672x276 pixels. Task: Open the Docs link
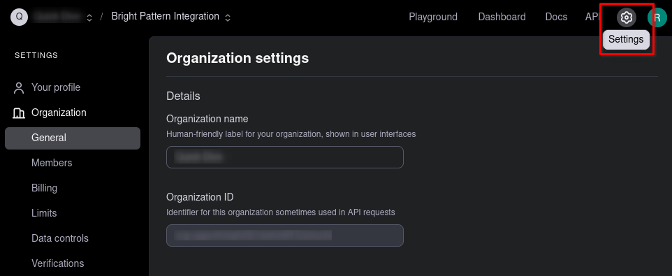pos(556,17)
